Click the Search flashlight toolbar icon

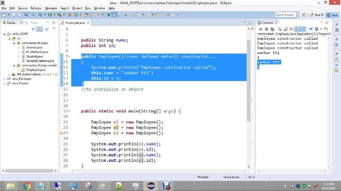[x=98, y=15]
